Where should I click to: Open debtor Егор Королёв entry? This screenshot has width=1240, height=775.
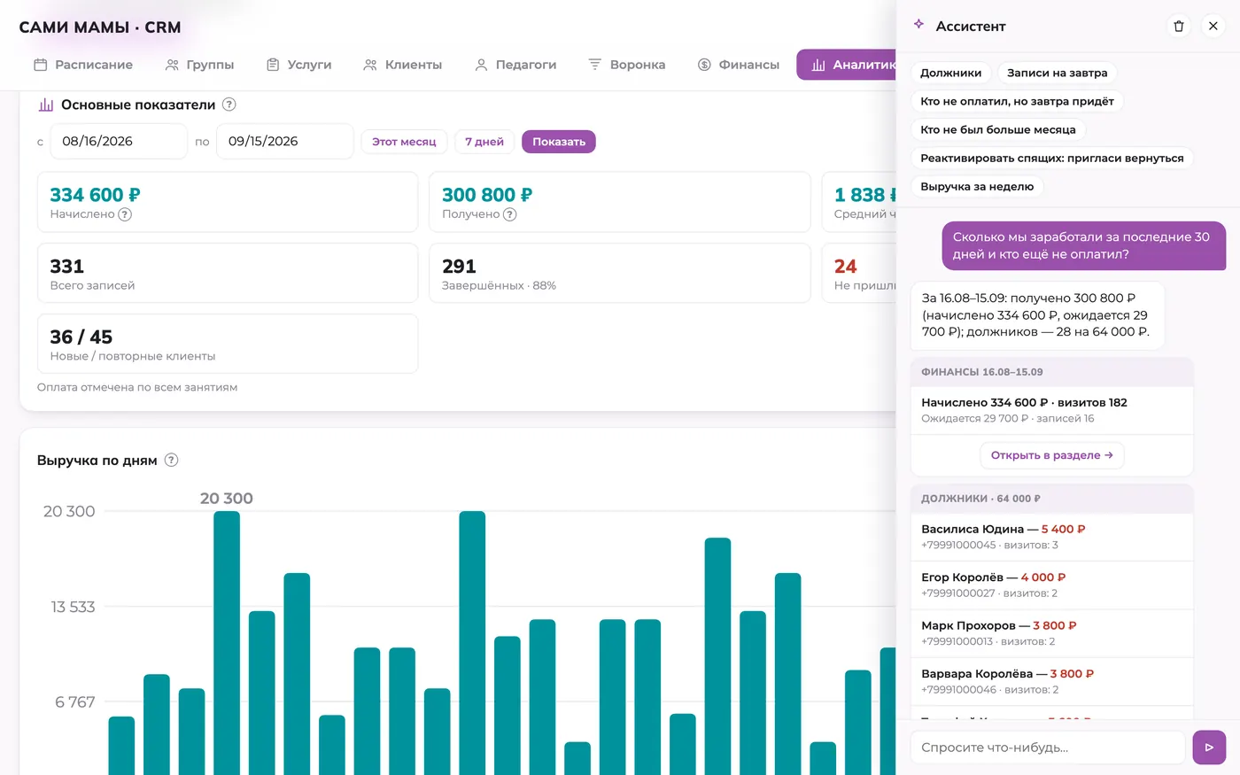1052,585
